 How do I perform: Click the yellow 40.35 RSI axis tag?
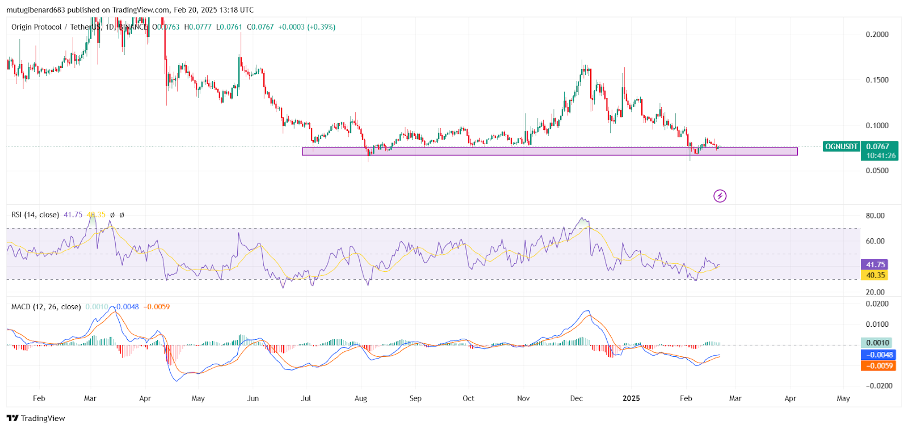tap(875, 275)
